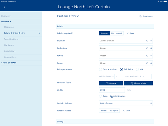Expand the Supplier dropdown arrows
The image size is (168, 126).
(151, 41)
